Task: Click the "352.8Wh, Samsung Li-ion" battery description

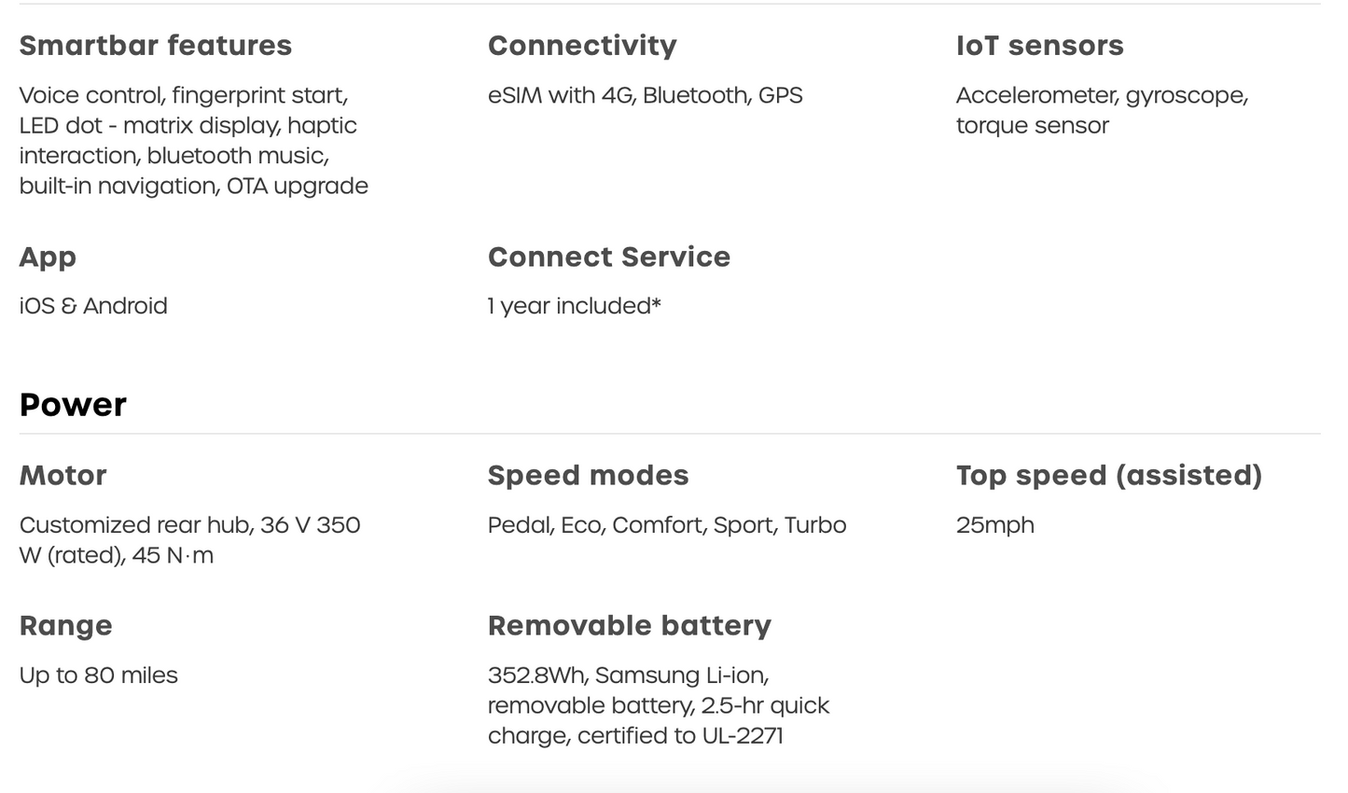Action: (658, 705)
